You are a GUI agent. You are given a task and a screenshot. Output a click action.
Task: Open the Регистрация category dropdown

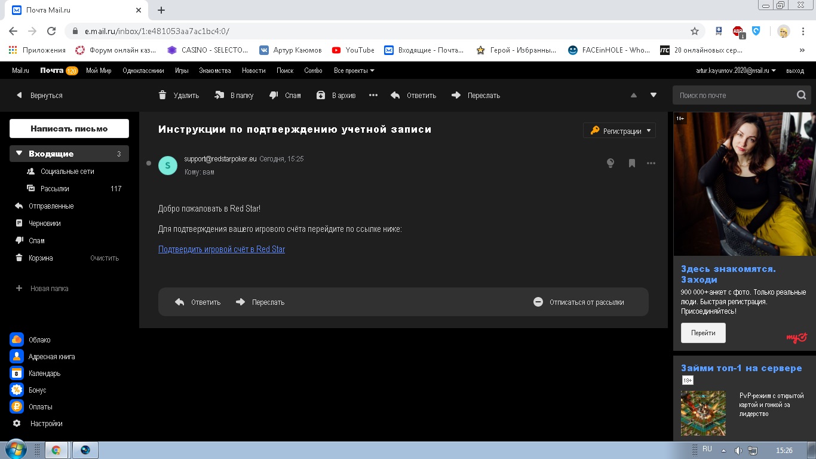coord(619,130)
